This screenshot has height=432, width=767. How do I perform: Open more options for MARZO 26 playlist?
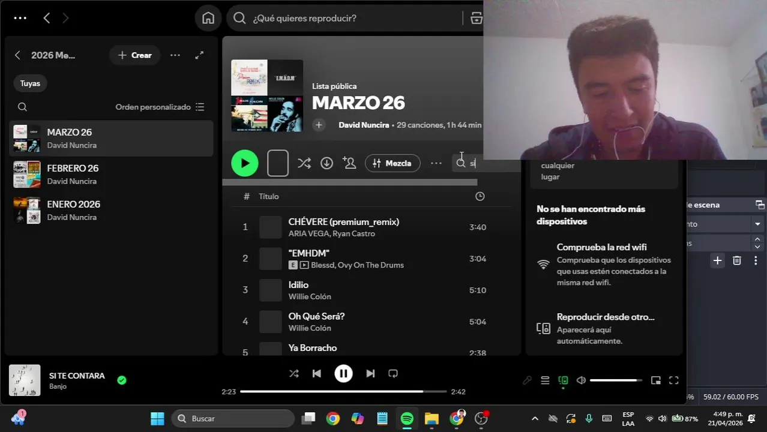tap(436, 163)
